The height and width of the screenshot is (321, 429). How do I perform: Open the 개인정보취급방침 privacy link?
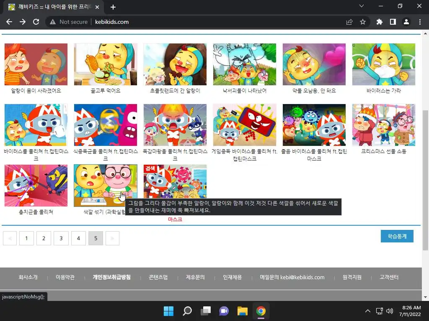(x=111, y=278)
